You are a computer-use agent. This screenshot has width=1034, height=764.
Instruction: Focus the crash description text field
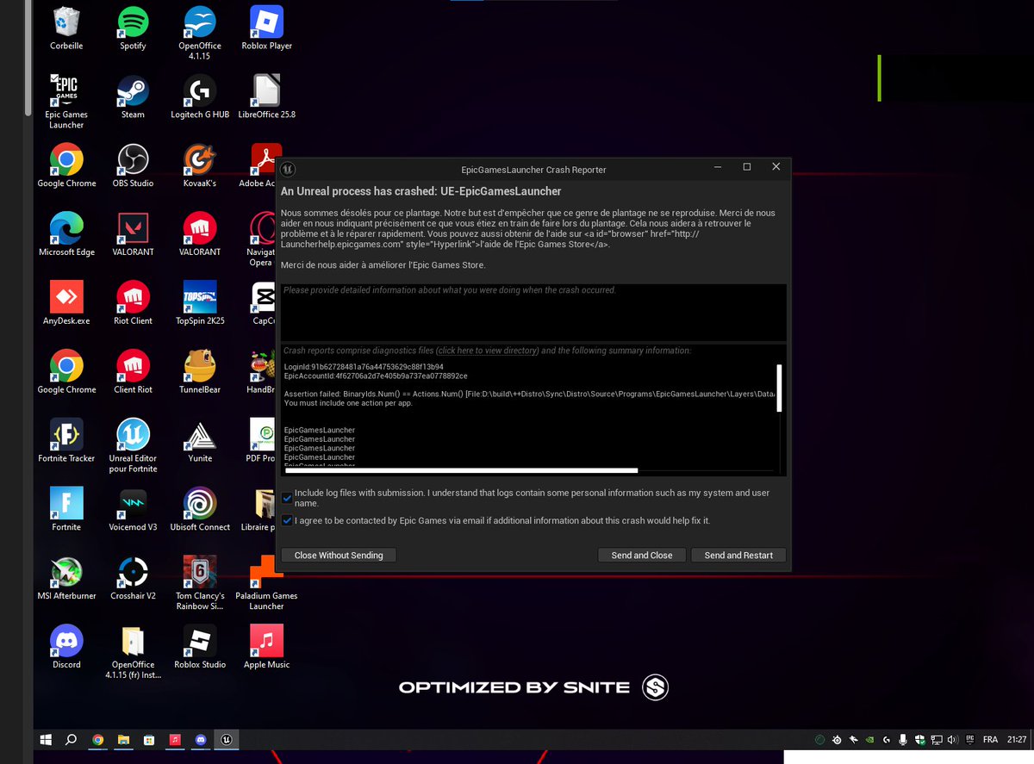533,313
